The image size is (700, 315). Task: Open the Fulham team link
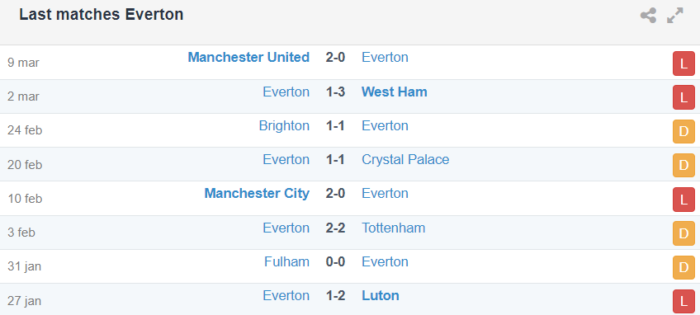[286, 261]
